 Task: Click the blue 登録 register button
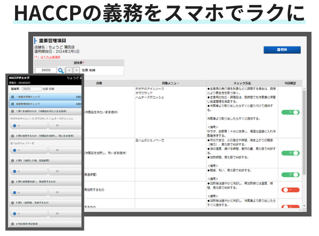click(x=282, y=50)
